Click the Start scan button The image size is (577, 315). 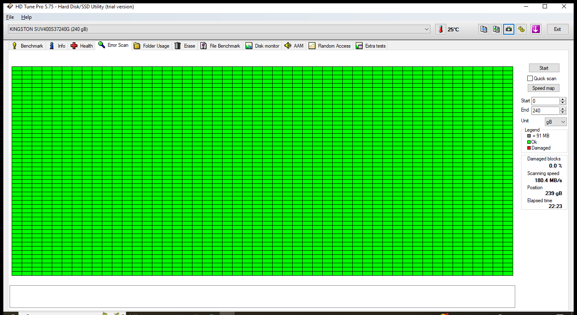544,68
